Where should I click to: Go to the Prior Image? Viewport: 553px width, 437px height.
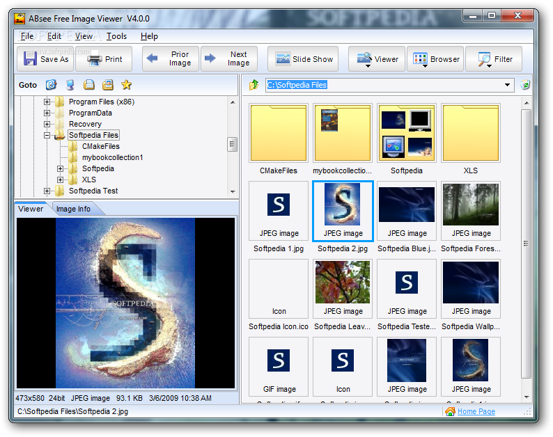(x=171, y=59)
